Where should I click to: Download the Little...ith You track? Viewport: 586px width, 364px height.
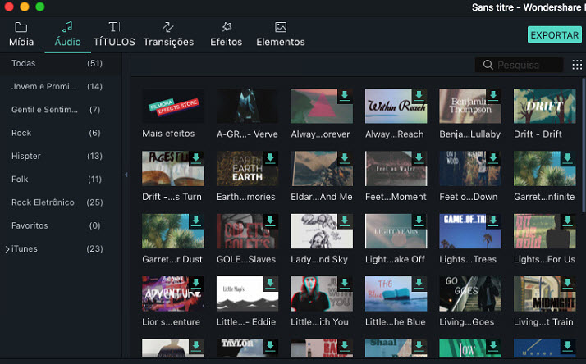click(x=345, y=284)
